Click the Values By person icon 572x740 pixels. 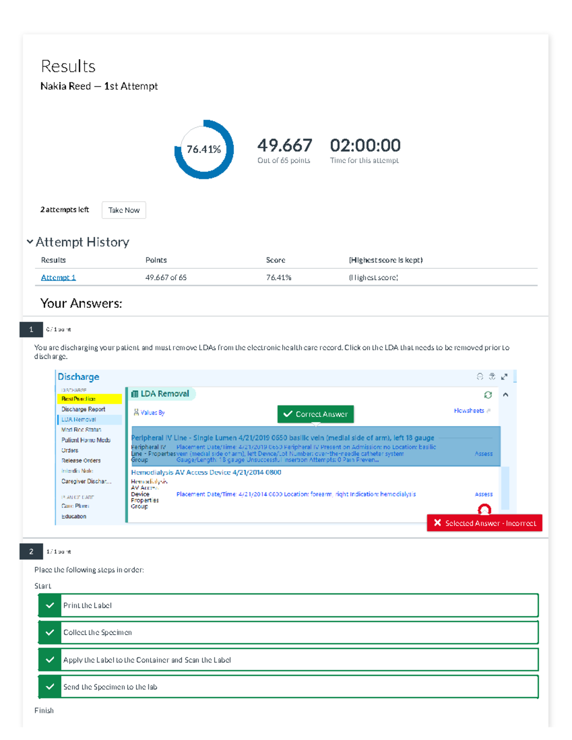pos(136,412)
